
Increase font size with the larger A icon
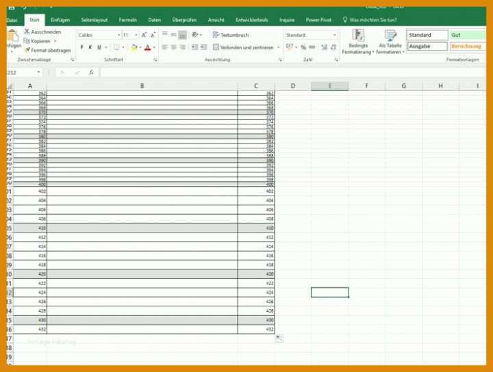point(144,35)
